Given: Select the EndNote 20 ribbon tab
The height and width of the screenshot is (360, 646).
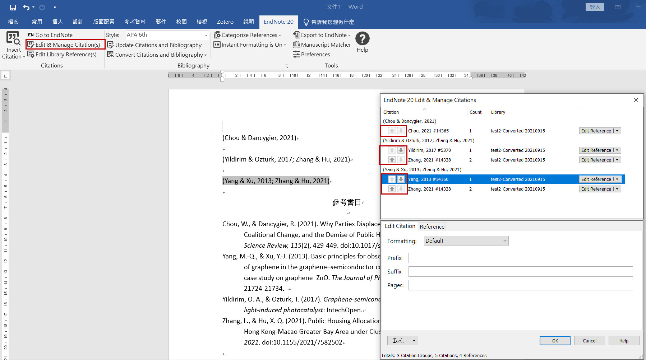Looking at the screenshot, I should tap(278, 22).
